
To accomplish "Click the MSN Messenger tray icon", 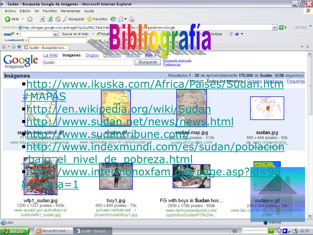I will pyautogui.click(x=296, y=231).
